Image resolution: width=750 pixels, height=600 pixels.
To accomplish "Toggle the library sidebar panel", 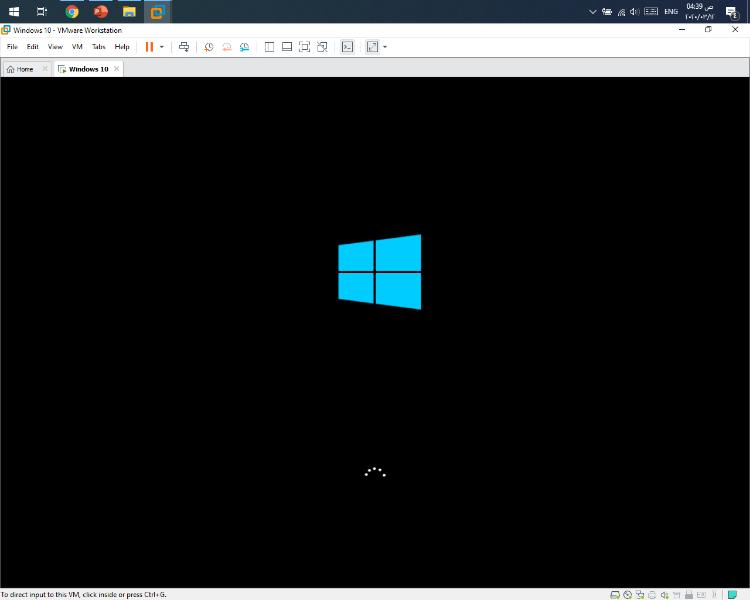I will click(270, 47).
